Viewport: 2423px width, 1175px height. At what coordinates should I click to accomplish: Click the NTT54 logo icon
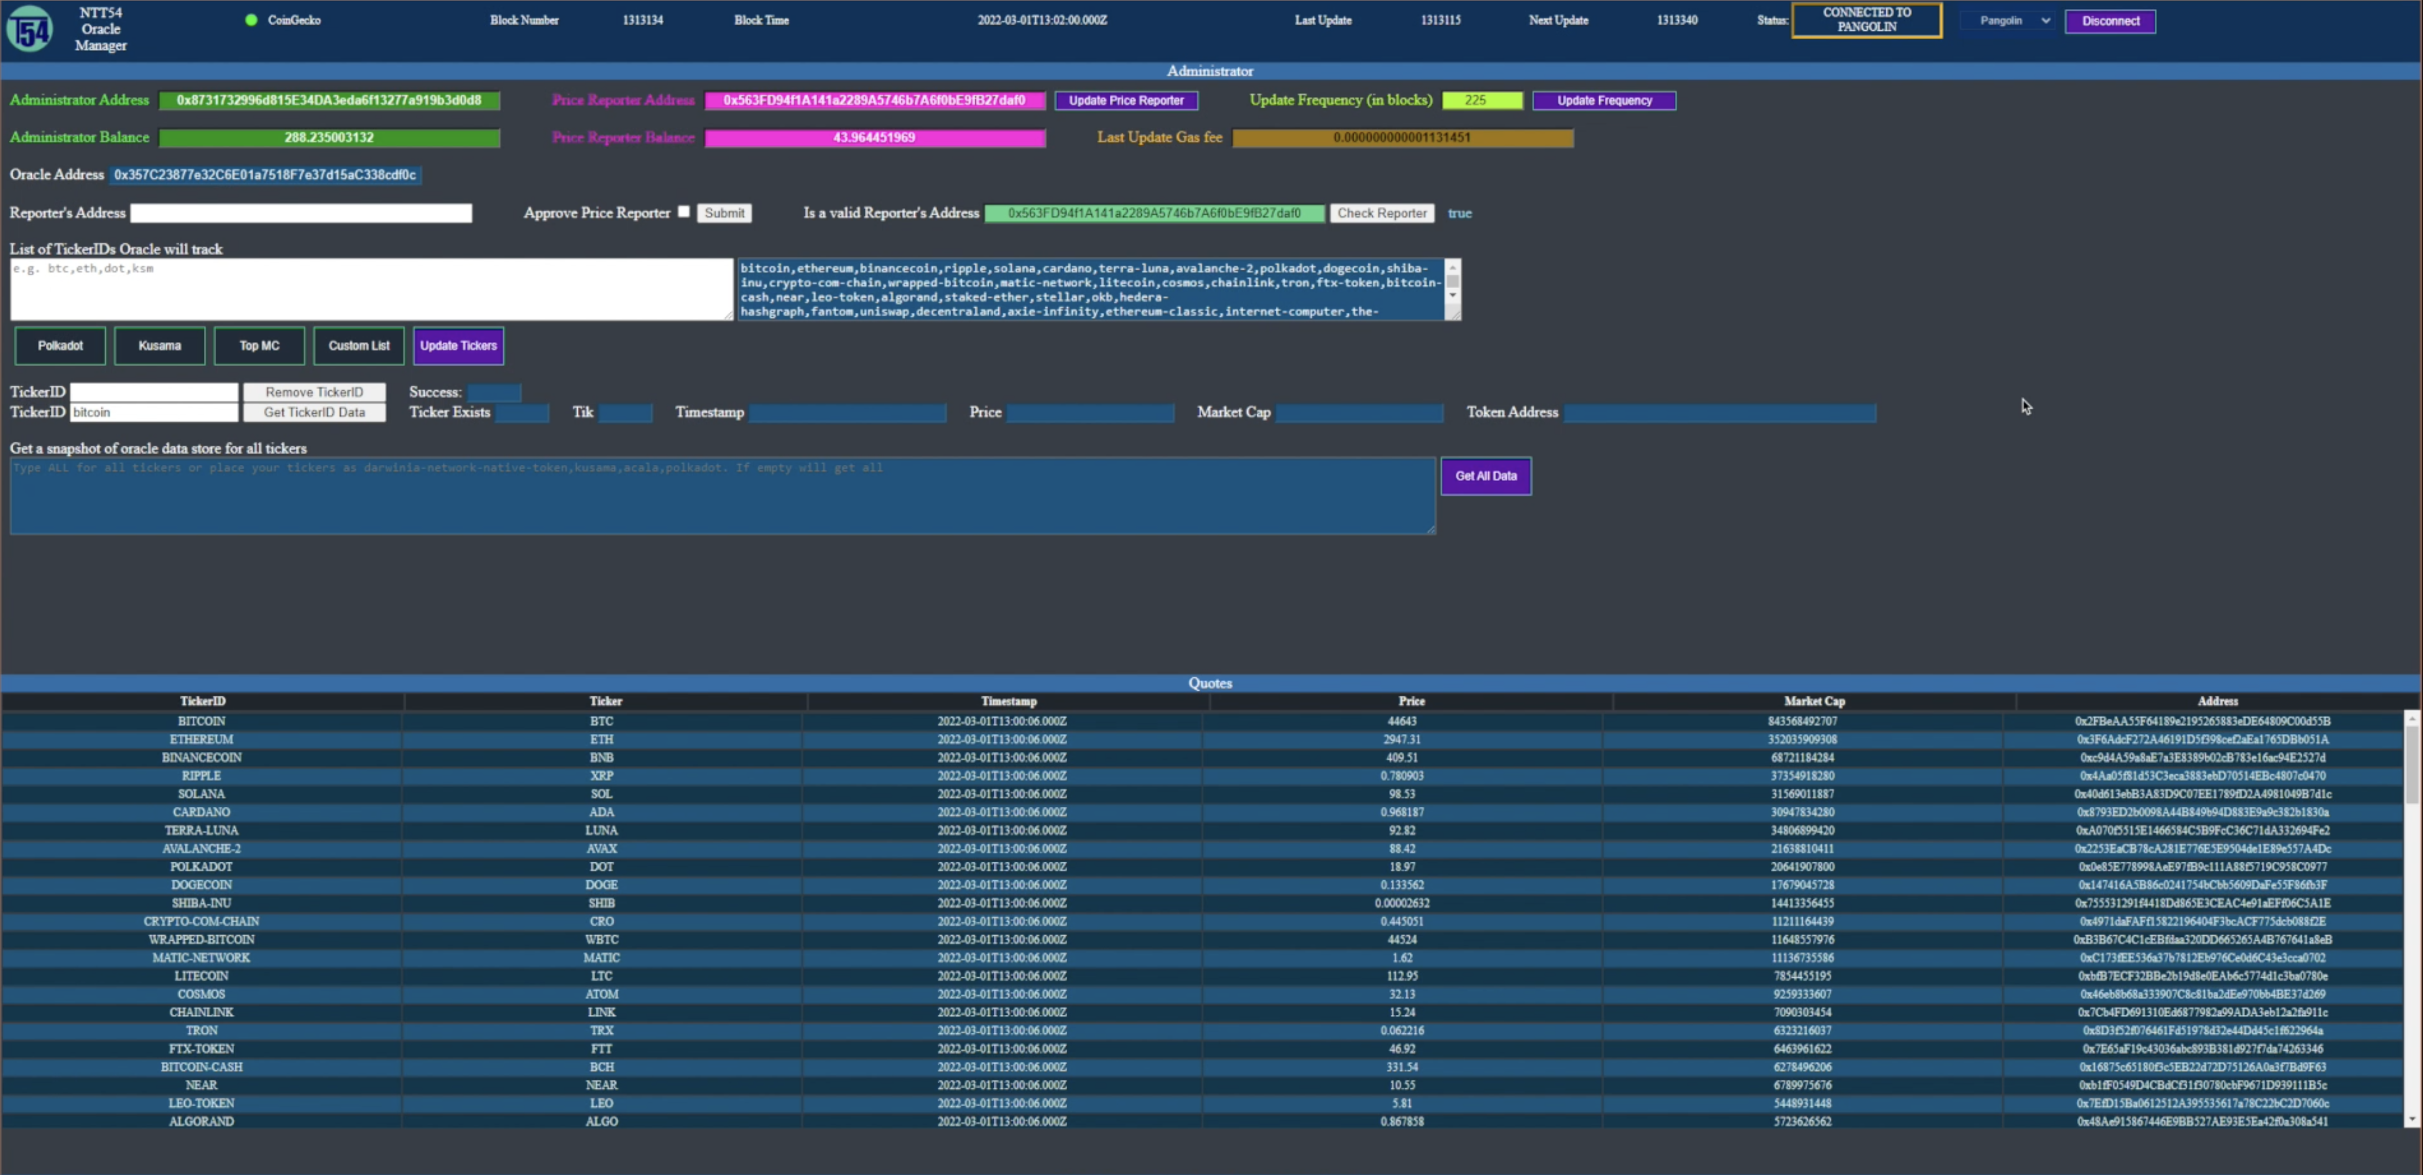click(x=30, y=29)
